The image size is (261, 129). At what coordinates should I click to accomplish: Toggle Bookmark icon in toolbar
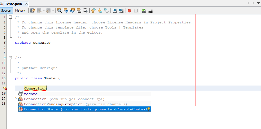(x=106, y=11)
